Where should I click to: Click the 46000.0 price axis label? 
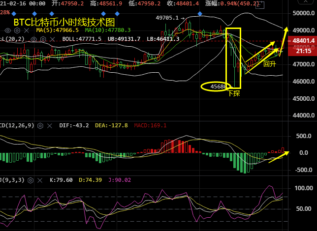pyautogui.click(x=304, y=82)
